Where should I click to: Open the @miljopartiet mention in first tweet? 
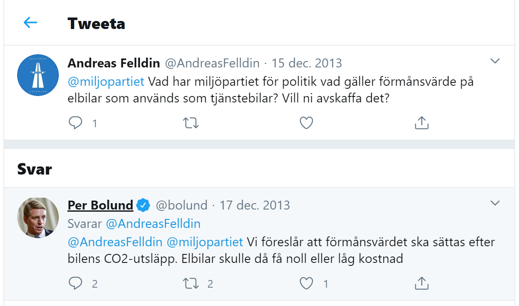point(106,81)
